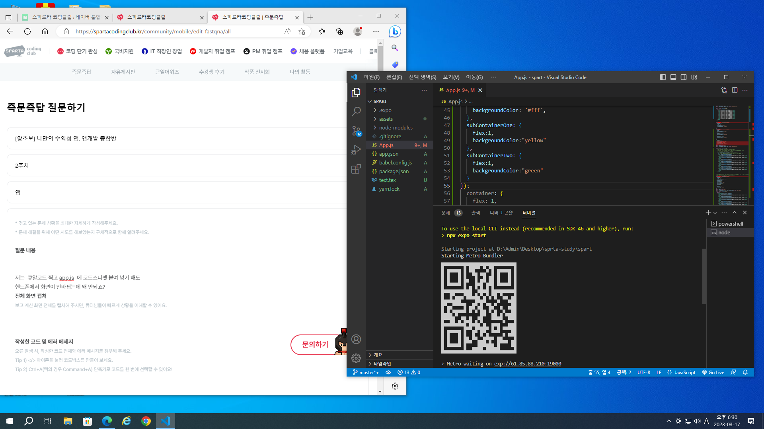This screenshot has width=764, height=429.
Task: Expand the assets folder
Action: pos(399,119)
